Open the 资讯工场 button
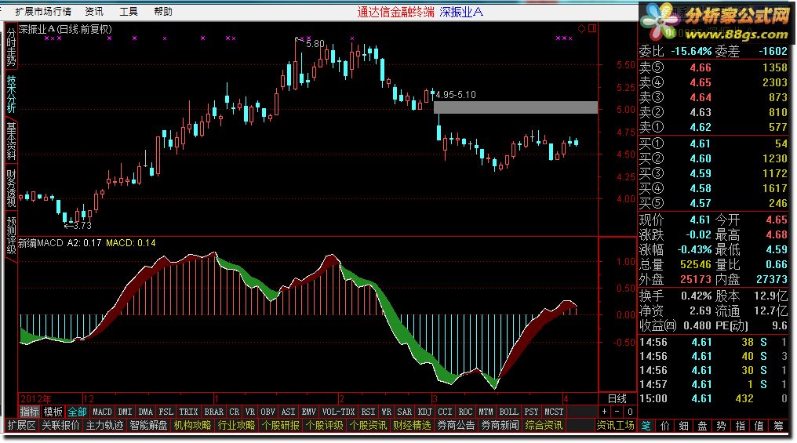The image size is (797, 443). coord(616,425)
